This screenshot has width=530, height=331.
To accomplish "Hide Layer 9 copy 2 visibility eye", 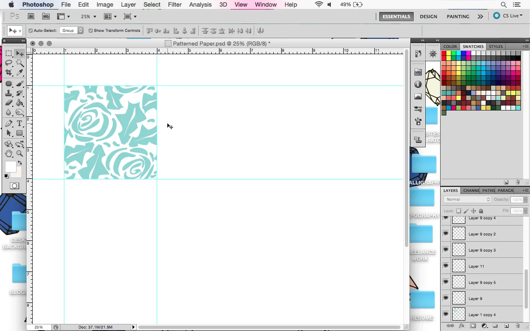I will click(446, 234).
